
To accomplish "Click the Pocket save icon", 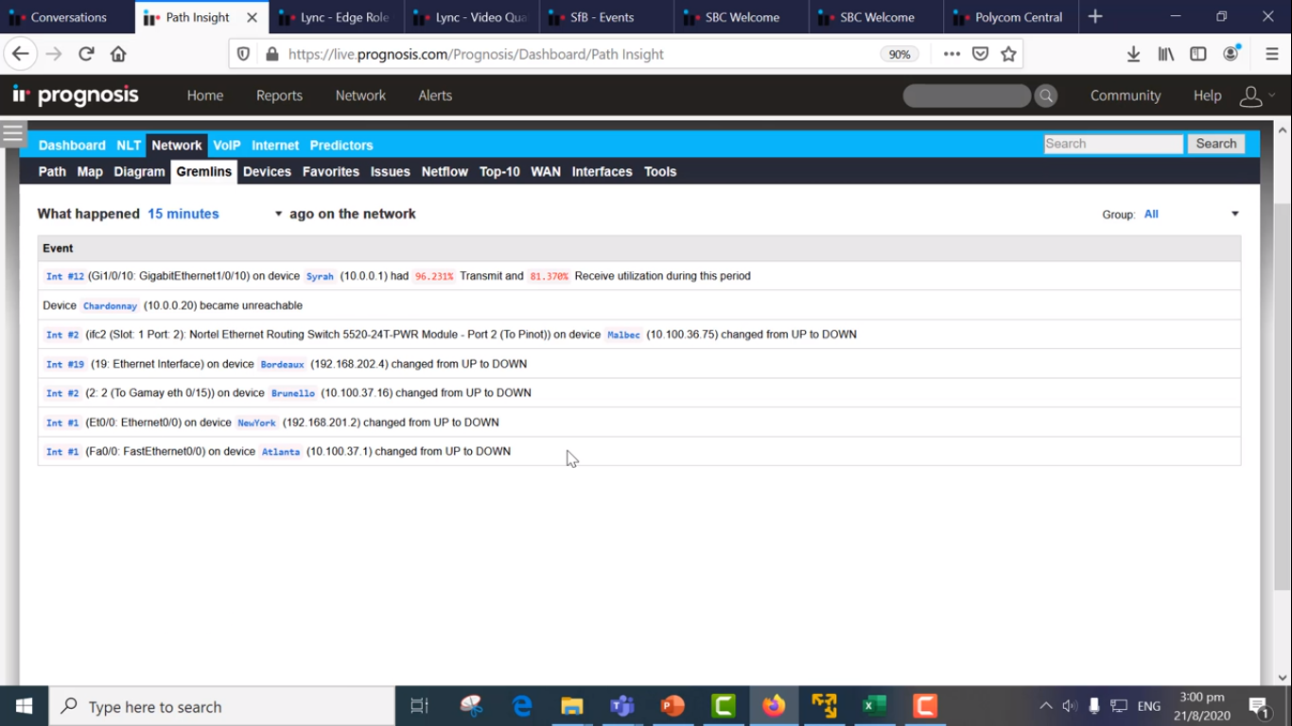I will point(980,54).
